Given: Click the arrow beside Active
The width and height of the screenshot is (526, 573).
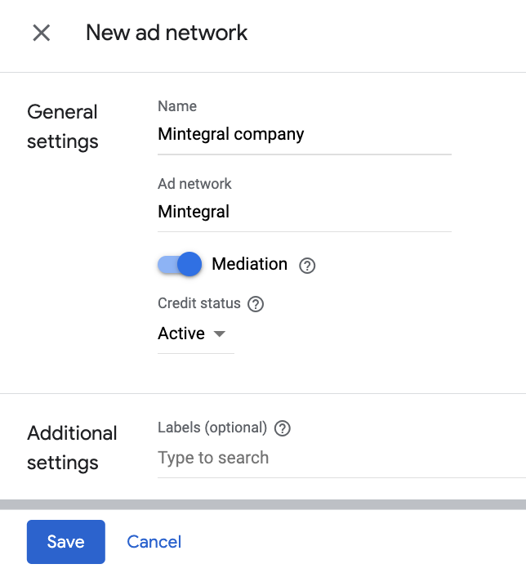Looking at the screenshot, I should 219,334.
